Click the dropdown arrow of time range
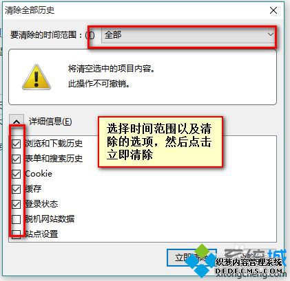The height and width of the screenshot is (281, 290). click(x=271, y=34)
